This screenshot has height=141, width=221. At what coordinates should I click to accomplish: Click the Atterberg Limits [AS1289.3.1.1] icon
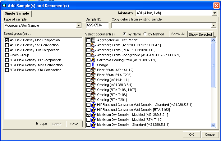[93, 45]
